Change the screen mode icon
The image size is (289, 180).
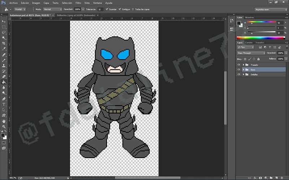coord(4,148)
